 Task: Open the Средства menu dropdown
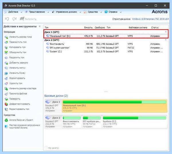[x=93, y=12]
